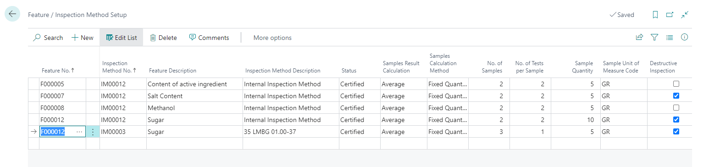Click Sample Unit of Measure Code header
709x167 pixels.
pos(620,67)
